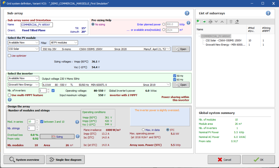Add a new subarray with the green plus icon
The image size is (279, 168).
(x=198, y=21)
